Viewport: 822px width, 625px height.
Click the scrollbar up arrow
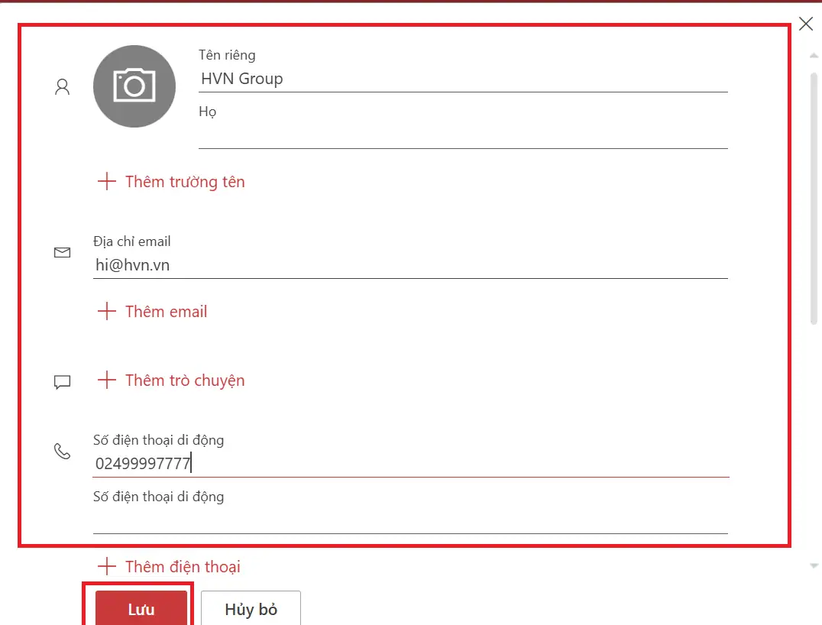[814, 55]
